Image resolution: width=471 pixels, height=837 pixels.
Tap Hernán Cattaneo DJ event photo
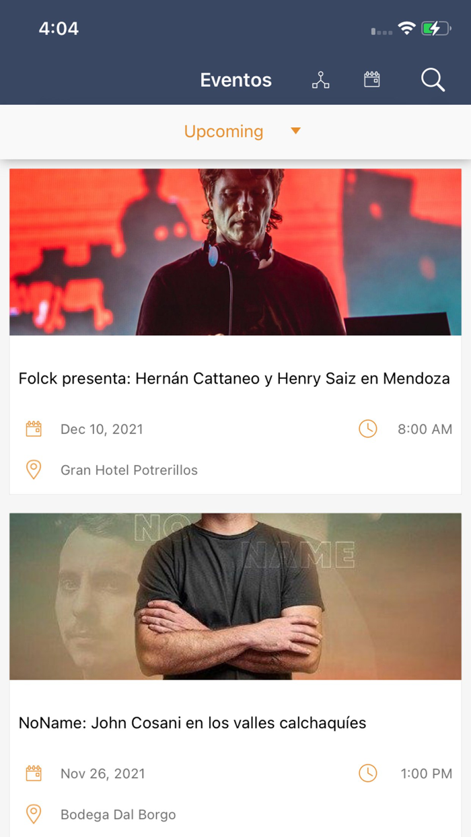[x=235, y=252]
